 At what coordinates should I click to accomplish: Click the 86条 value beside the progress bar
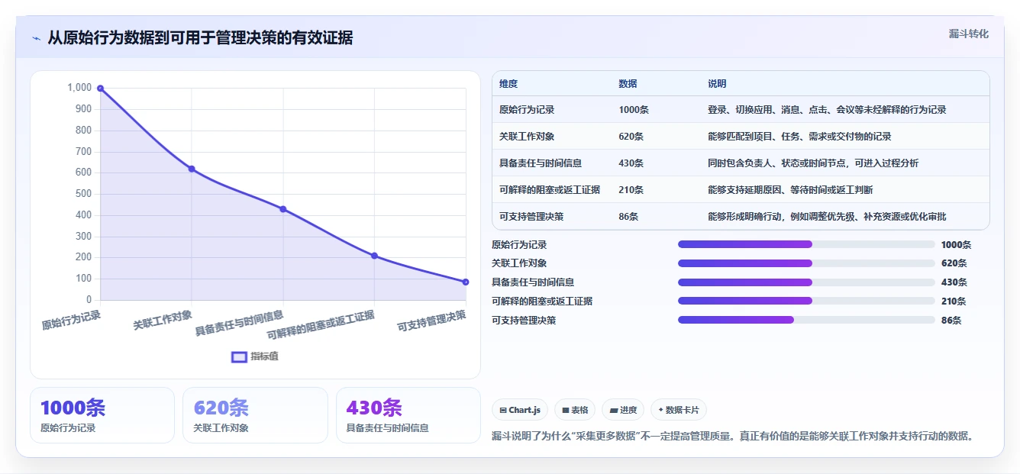coord(951,321)
